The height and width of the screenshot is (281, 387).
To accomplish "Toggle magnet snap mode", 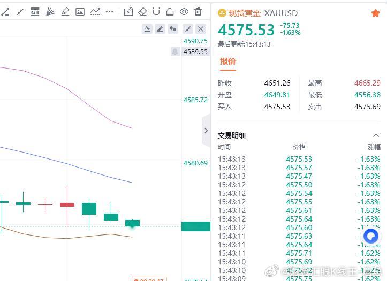I will pyautogui.click(x=156, y=12).
